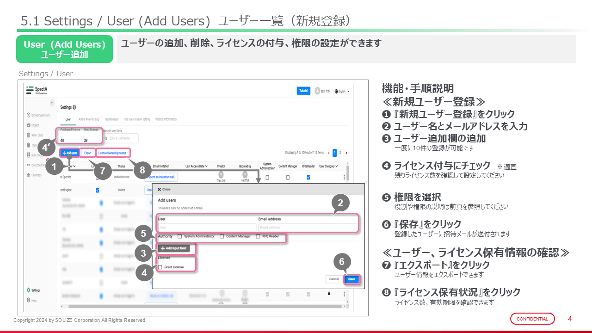Collapse the sidebar with the back arrow
The width and height of the screenshot is (592, 333).
click(52, 102)
